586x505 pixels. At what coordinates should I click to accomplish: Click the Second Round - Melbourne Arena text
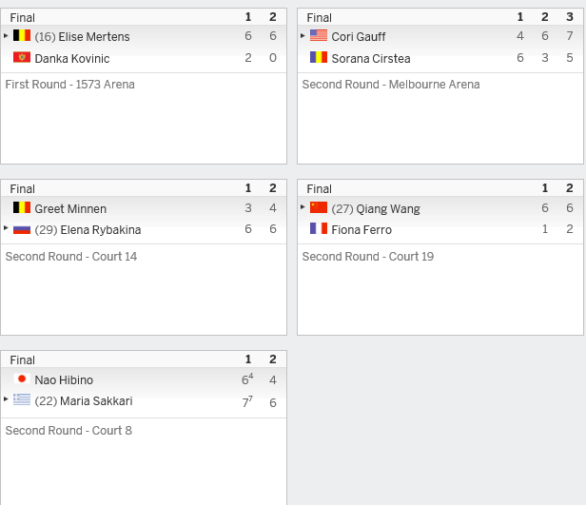pos(391,85)
